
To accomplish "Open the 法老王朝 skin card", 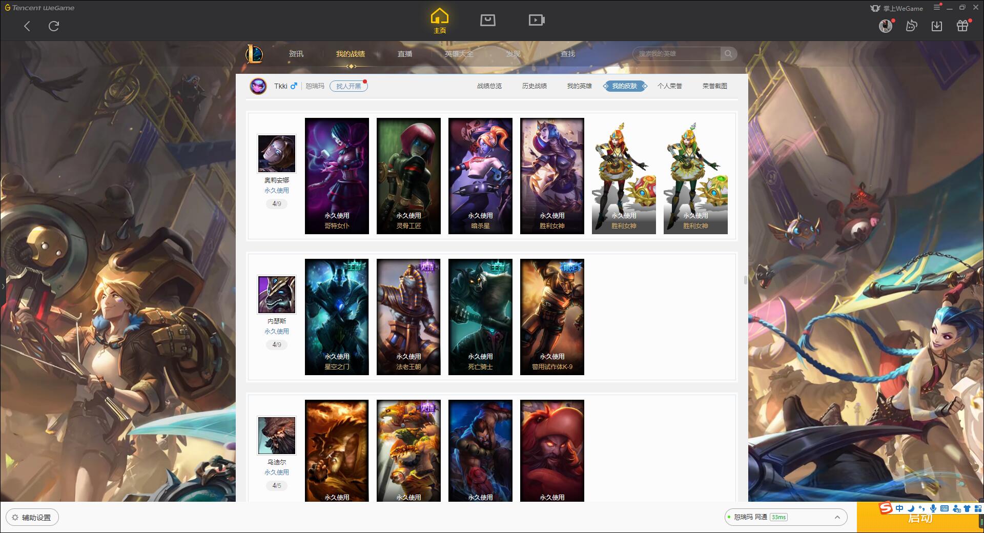I will click(408, 317).
